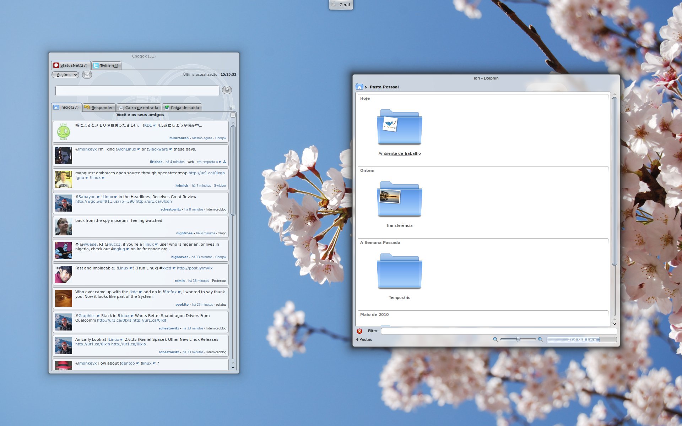Click the down arrow of the Choqok scrollbar
682x426 pixels.
[x=233, y=368]
